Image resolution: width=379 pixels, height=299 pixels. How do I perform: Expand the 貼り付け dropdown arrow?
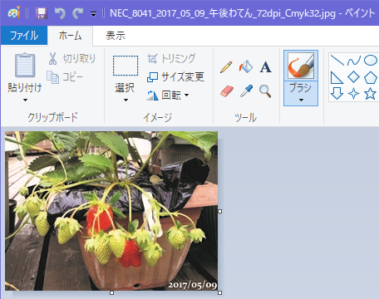point(25,100)
